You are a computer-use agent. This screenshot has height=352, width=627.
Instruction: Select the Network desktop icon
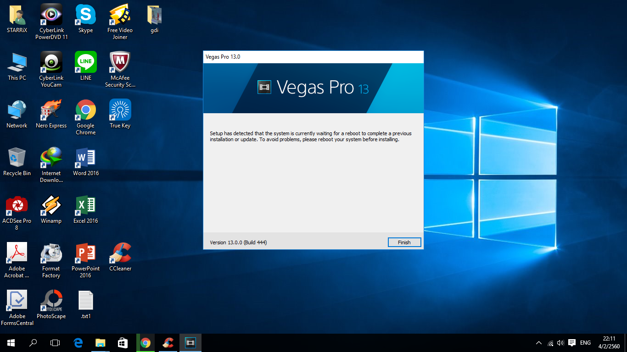(x=17, y=115)
